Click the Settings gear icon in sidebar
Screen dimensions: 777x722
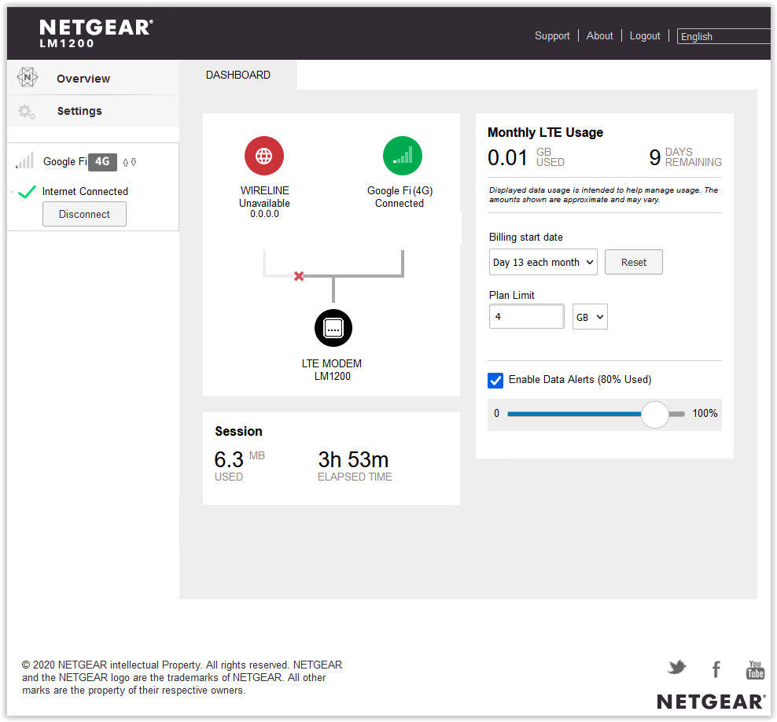click(x=27, y=112)
